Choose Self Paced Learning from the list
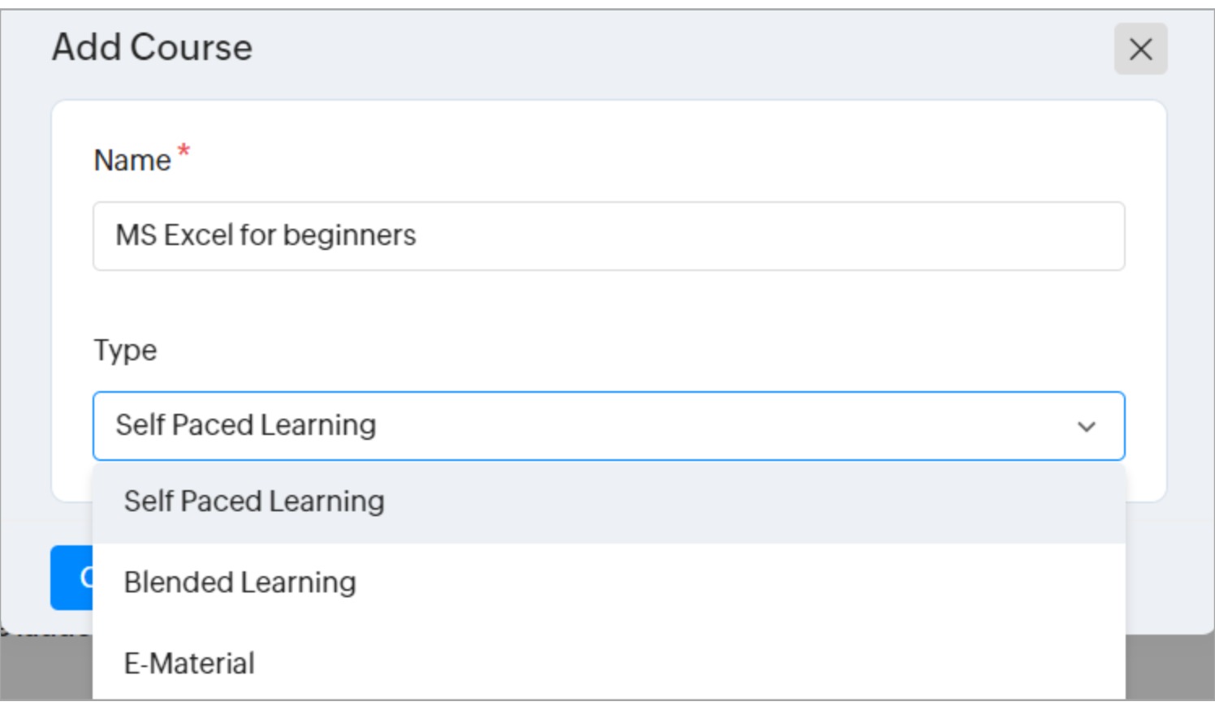Screen dimensions: 1215x706 (x=254, y=502)
